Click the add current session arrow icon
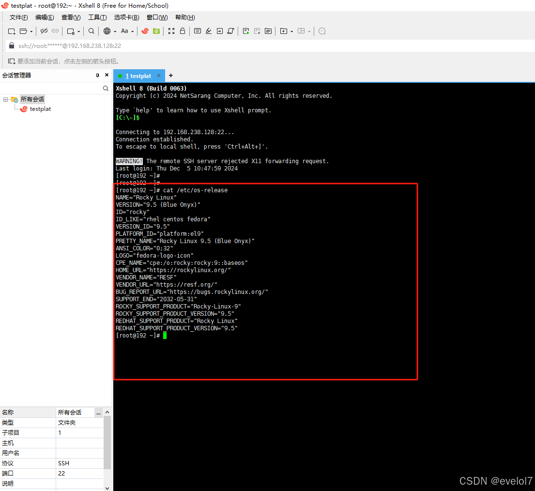 (12, 61)
